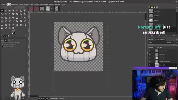
Task: Open the Archivo menu
Action: (3, 5)
